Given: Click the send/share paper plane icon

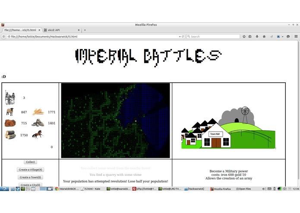Looking at the screenshot, I should click(272, 37).
